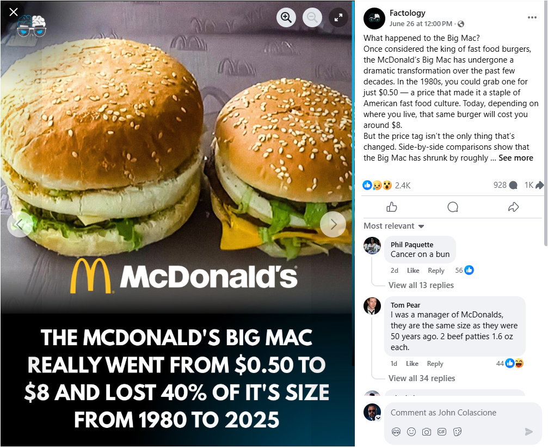This screenshot has height=447, width=548.
Task: Open the Most relevant comment sort dropdown
Action: (394, 226)
